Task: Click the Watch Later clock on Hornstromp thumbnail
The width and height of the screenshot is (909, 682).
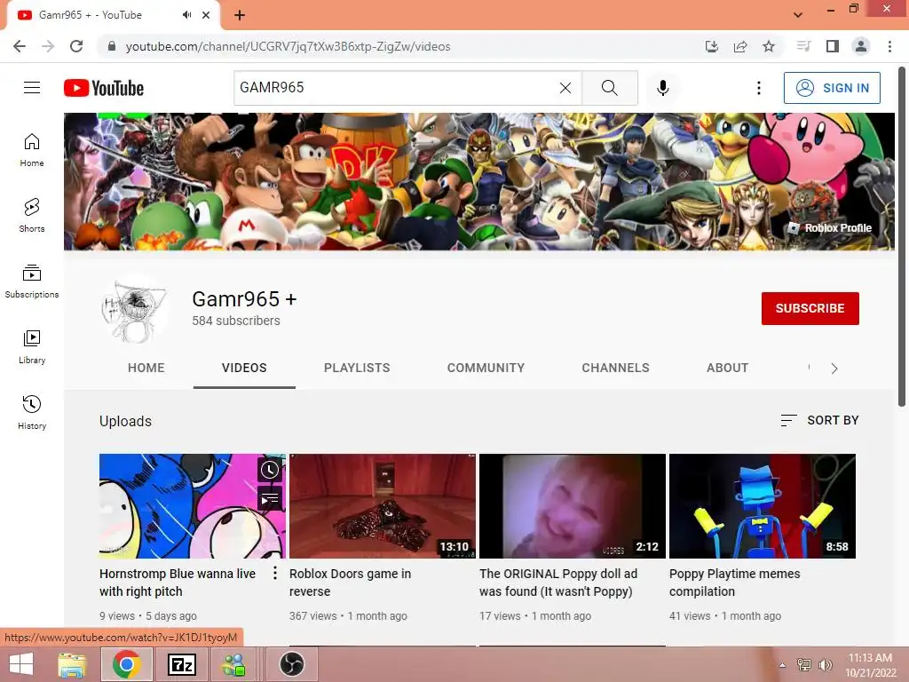Action: coord(270,470)
